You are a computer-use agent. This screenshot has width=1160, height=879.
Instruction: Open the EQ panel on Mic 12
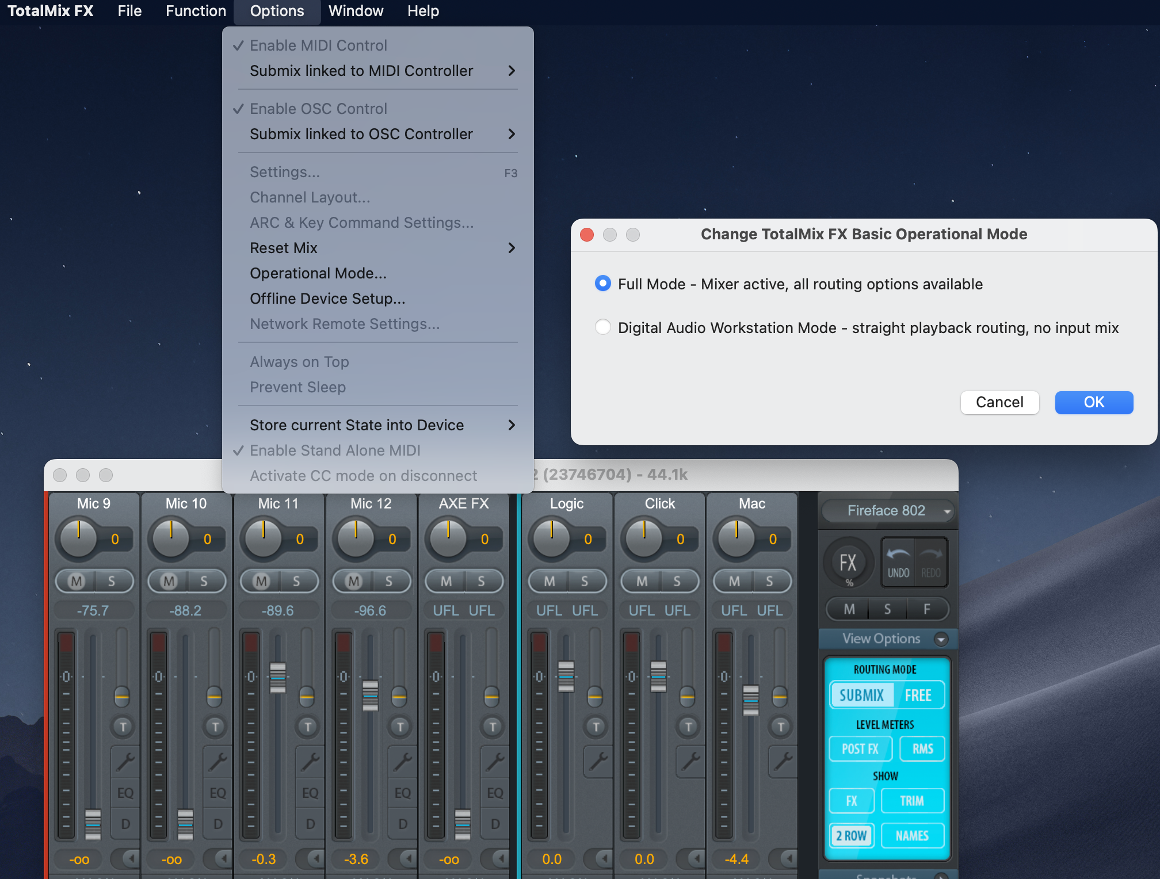click(403, 793)
